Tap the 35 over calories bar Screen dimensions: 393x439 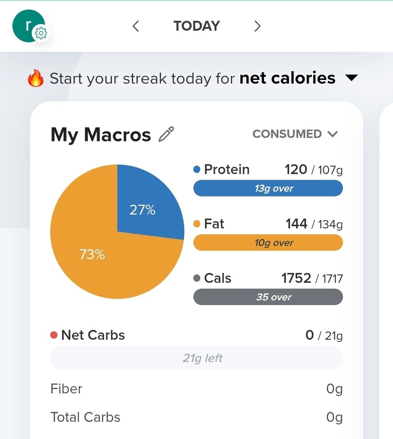268,297
